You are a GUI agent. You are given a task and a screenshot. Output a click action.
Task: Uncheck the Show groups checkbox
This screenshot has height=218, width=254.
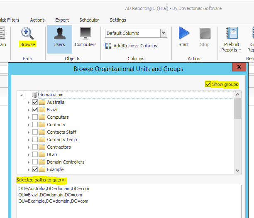pyautogui.click(x=208, y=84)
